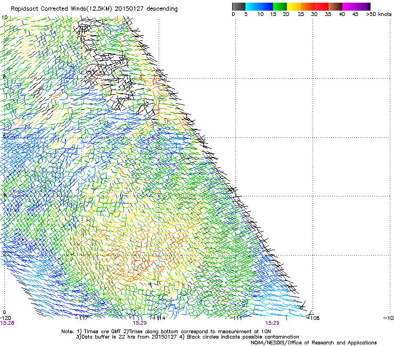Viewport: 394px width, 346px height.
Task: Click the longitude label '-120'
Action: [x=5, y=318]
